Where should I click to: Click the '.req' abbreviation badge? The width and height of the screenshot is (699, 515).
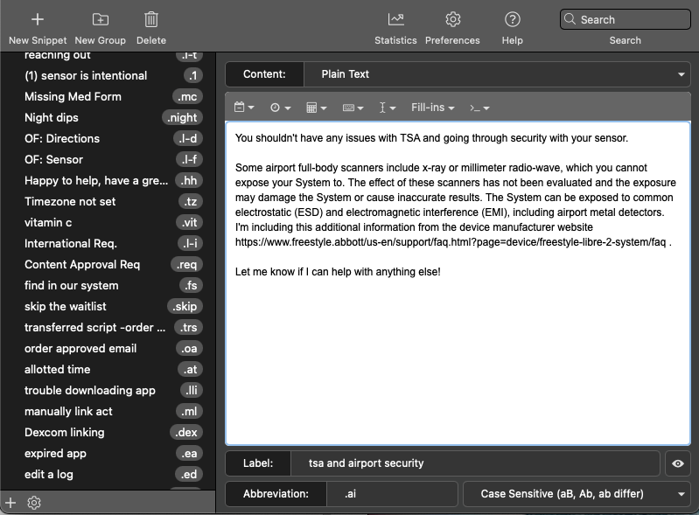[x=187, y=265]
